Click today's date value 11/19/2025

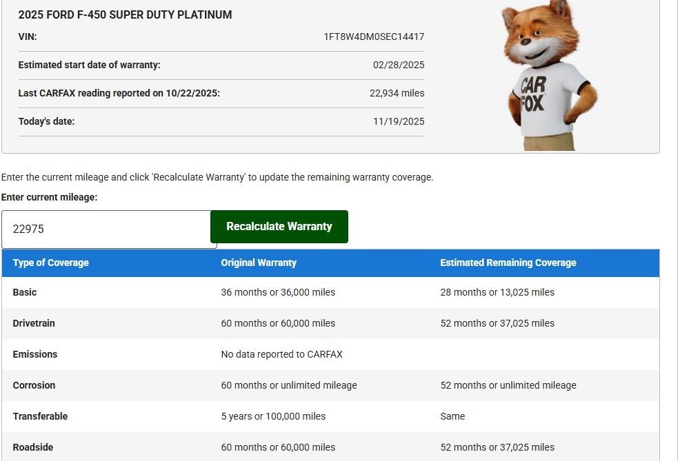(399, 121)
